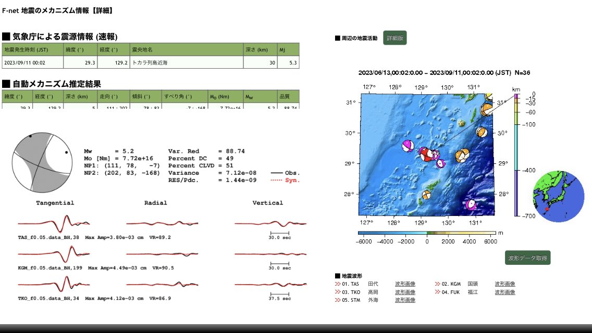Click the depth color scale bar labeled km
The width and height of the screenshot is (592, 333).
516,155
